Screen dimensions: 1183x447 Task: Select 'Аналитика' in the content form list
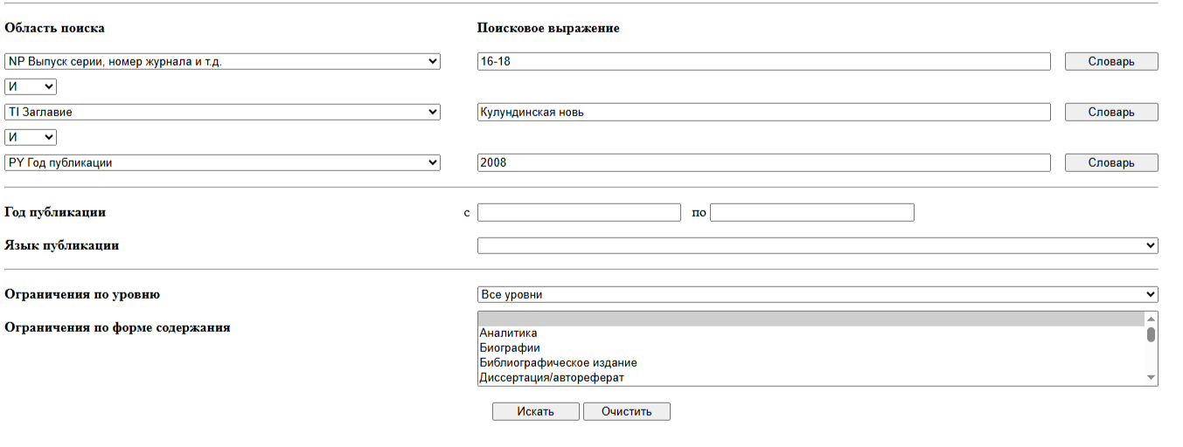(x=508, y=333)
